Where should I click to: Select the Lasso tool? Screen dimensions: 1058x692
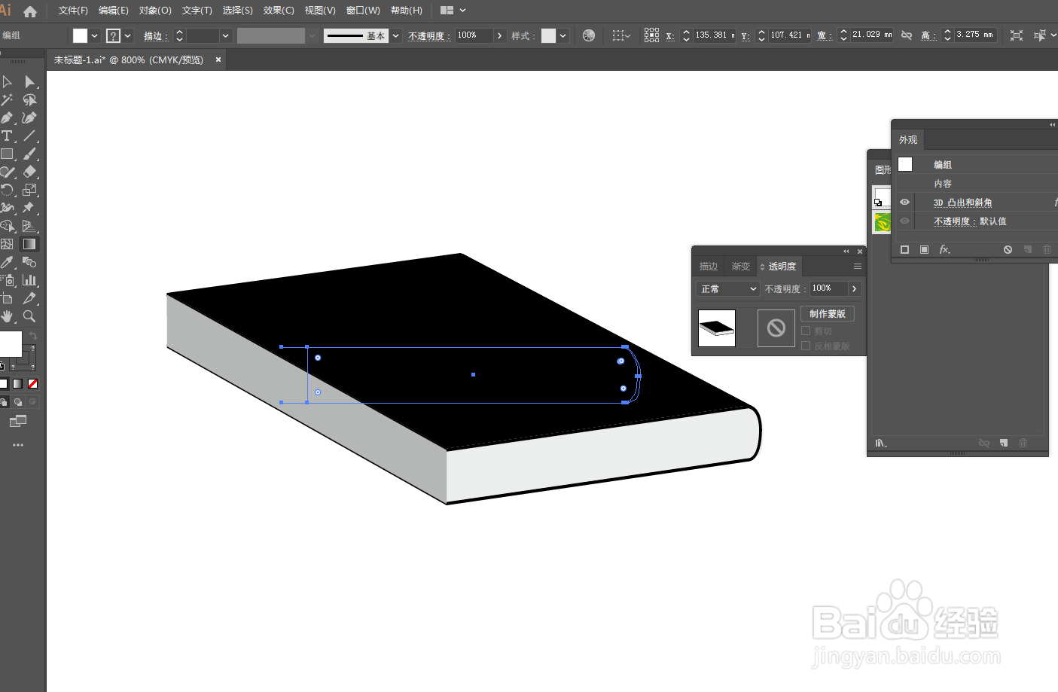(29, 99)
